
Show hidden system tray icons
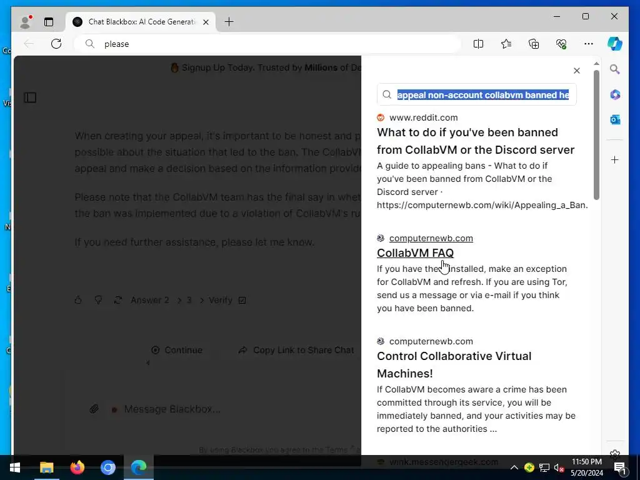tap(514, 467)
